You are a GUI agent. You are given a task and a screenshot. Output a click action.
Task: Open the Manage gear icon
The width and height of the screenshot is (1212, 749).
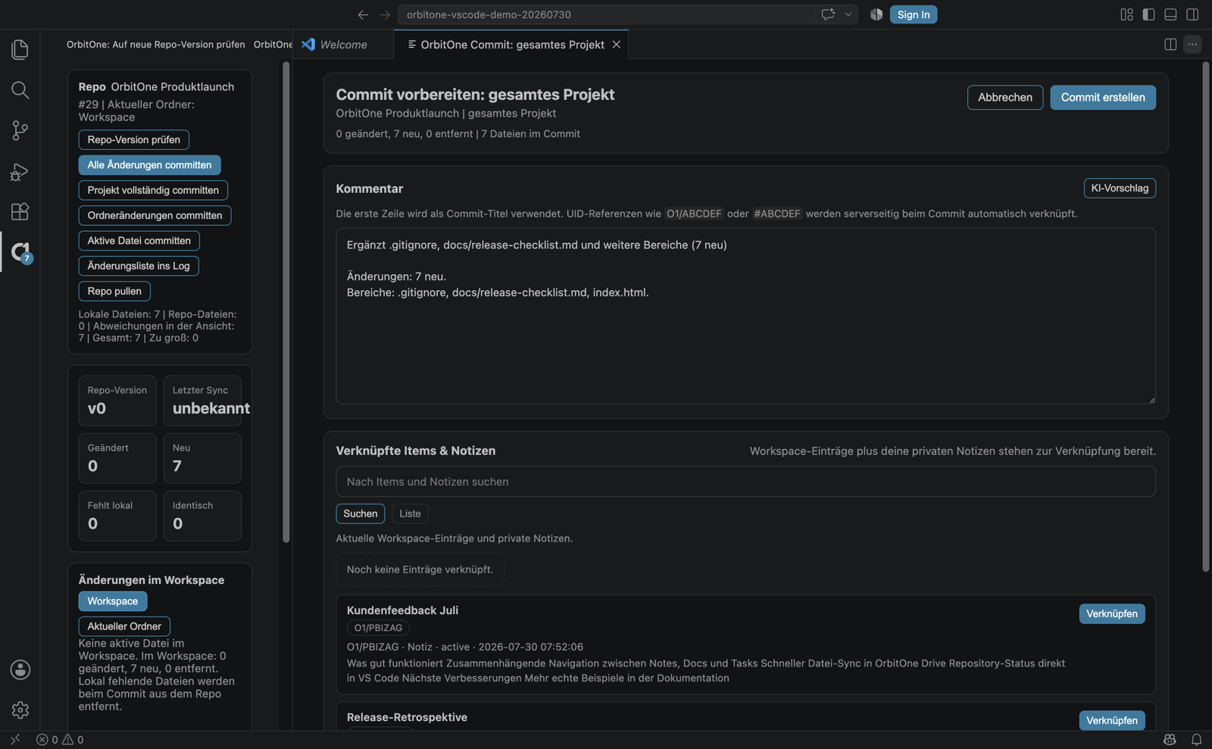20,710
